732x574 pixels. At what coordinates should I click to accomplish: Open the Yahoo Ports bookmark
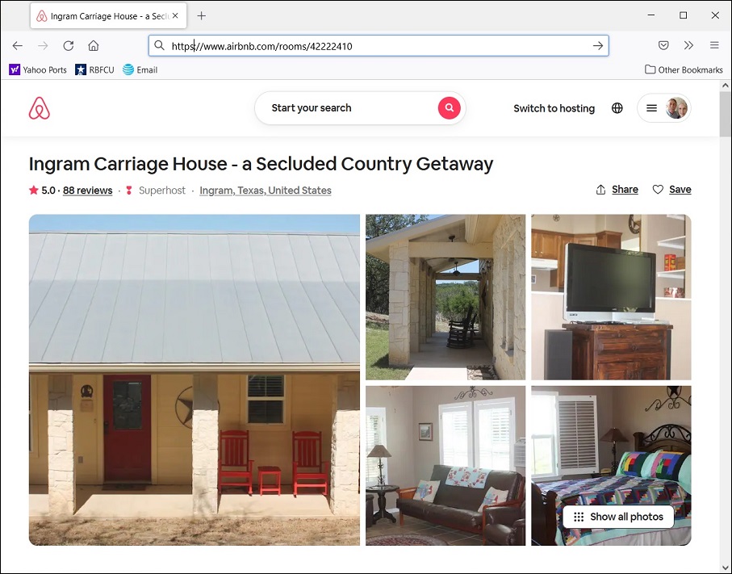coord(38,70)
